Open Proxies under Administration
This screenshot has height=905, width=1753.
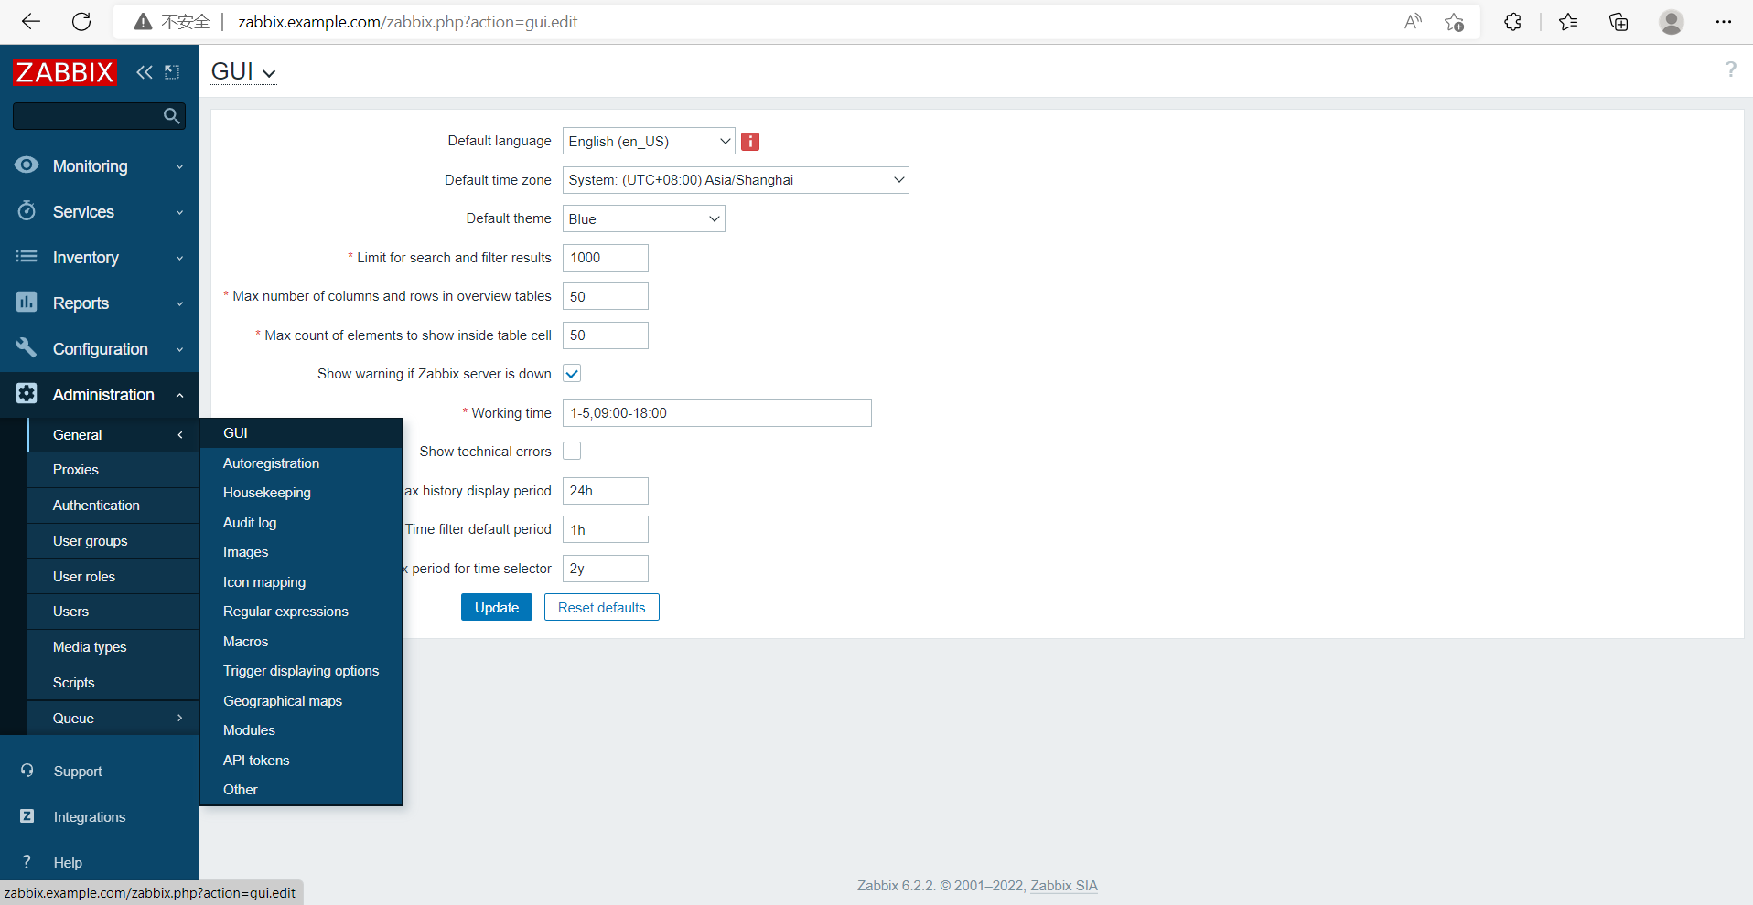113,470
